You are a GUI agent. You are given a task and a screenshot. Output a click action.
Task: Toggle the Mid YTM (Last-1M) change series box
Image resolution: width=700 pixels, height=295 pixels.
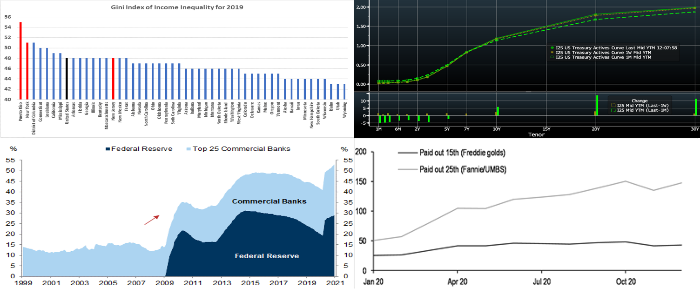(x=613, y=110)
